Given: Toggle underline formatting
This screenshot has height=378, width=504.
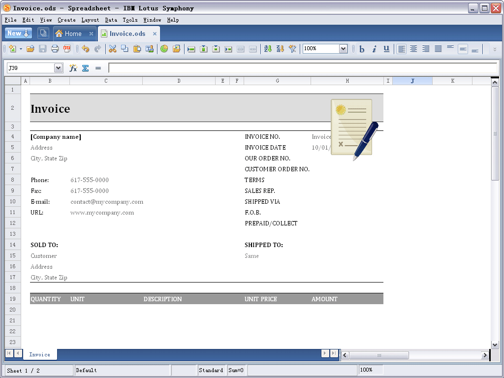Looking at the screenshot, I should pos(386,49).
